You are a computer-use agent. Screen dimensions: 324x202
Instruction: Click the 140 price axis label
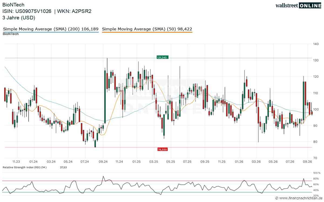[316, 44]
